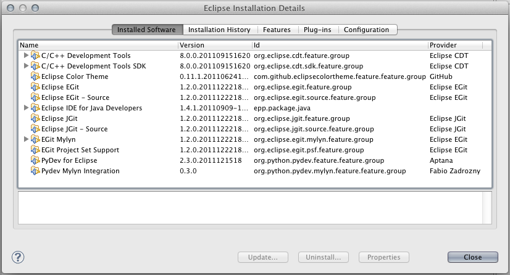Open the help question mark icon

(x=18, y=257)
